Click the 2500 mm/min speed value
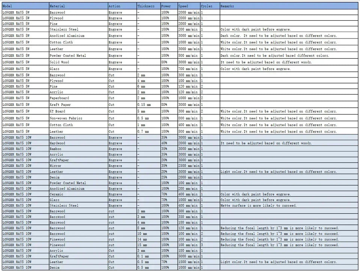360x271 pixels. [189, 165]
